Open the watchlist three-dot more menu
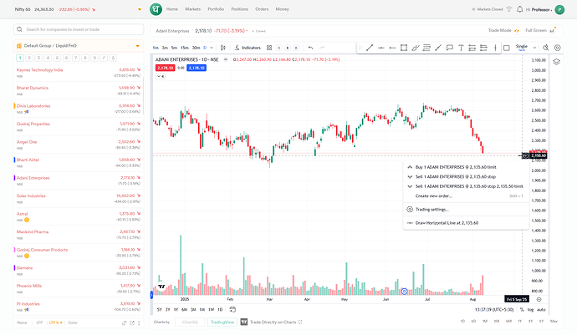 (139, 322)
